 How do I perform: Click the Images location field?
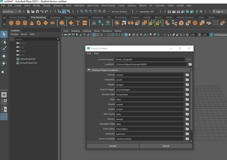(149, 84)
